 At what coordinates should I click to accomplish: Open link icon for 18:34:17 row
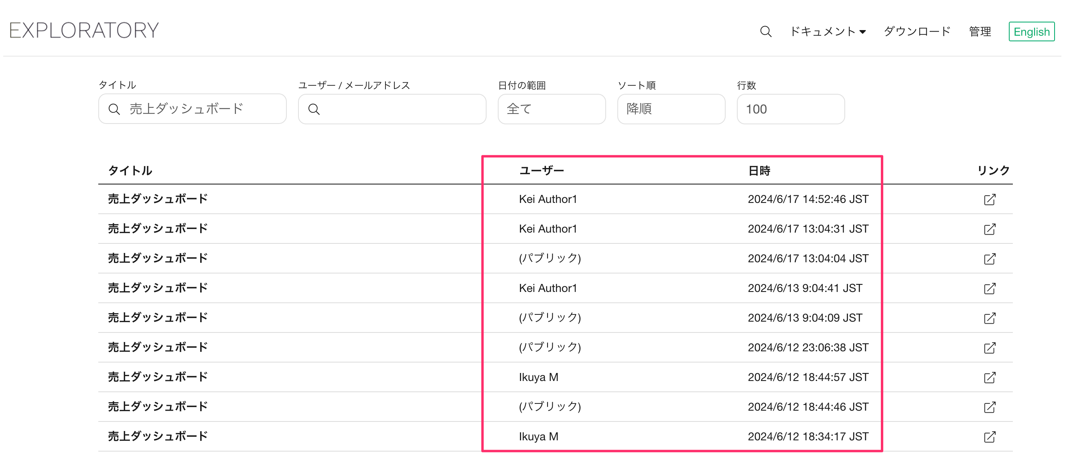pyautogui.click(x=990, y=437)
